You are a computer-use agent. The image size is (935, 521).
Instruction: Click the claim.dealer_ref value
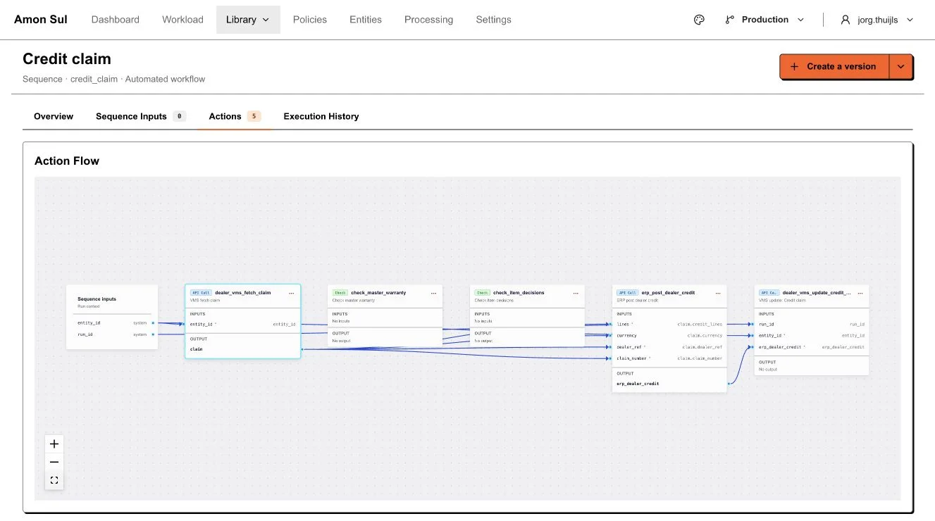(x=702, y=347)
